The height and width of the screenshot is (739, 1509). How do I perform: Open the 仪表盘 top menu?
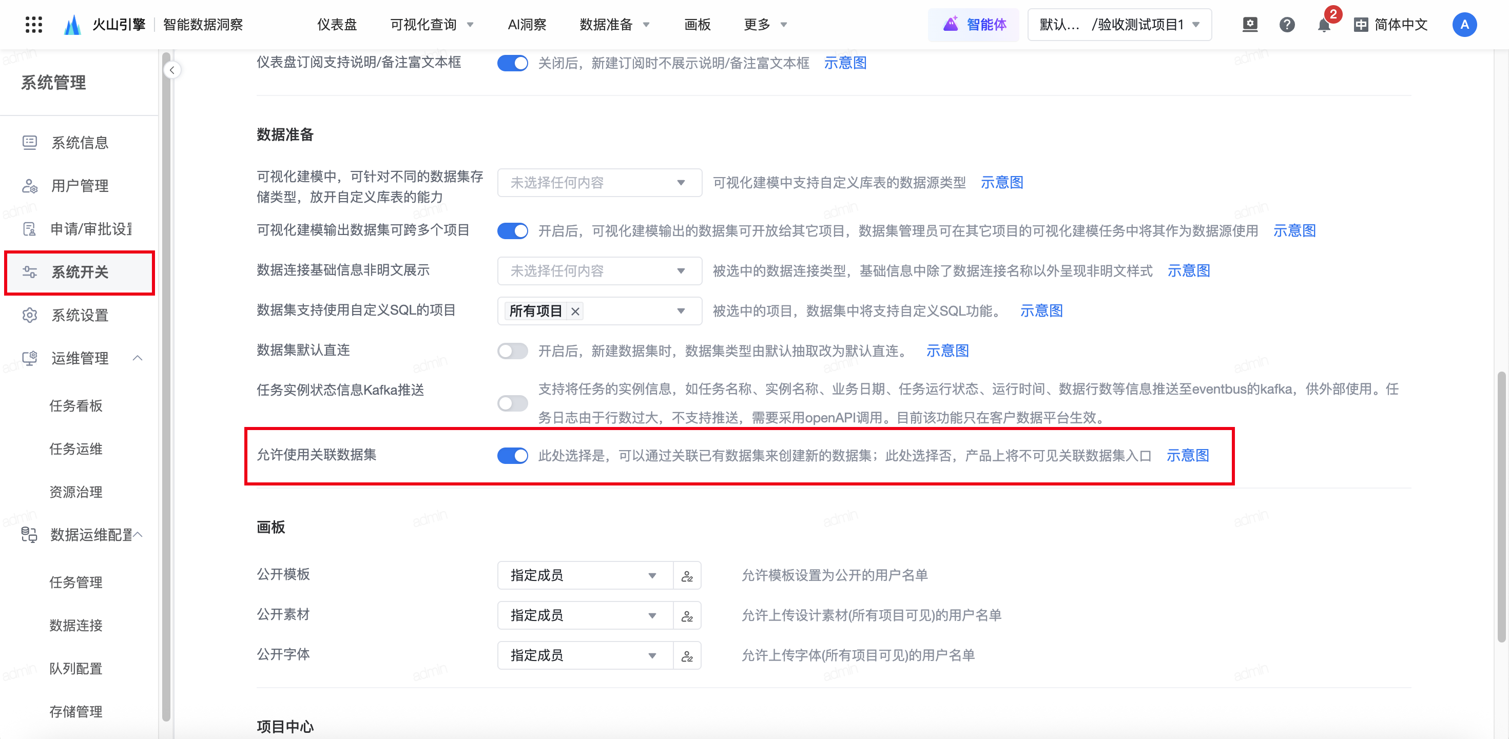[337, 25]
